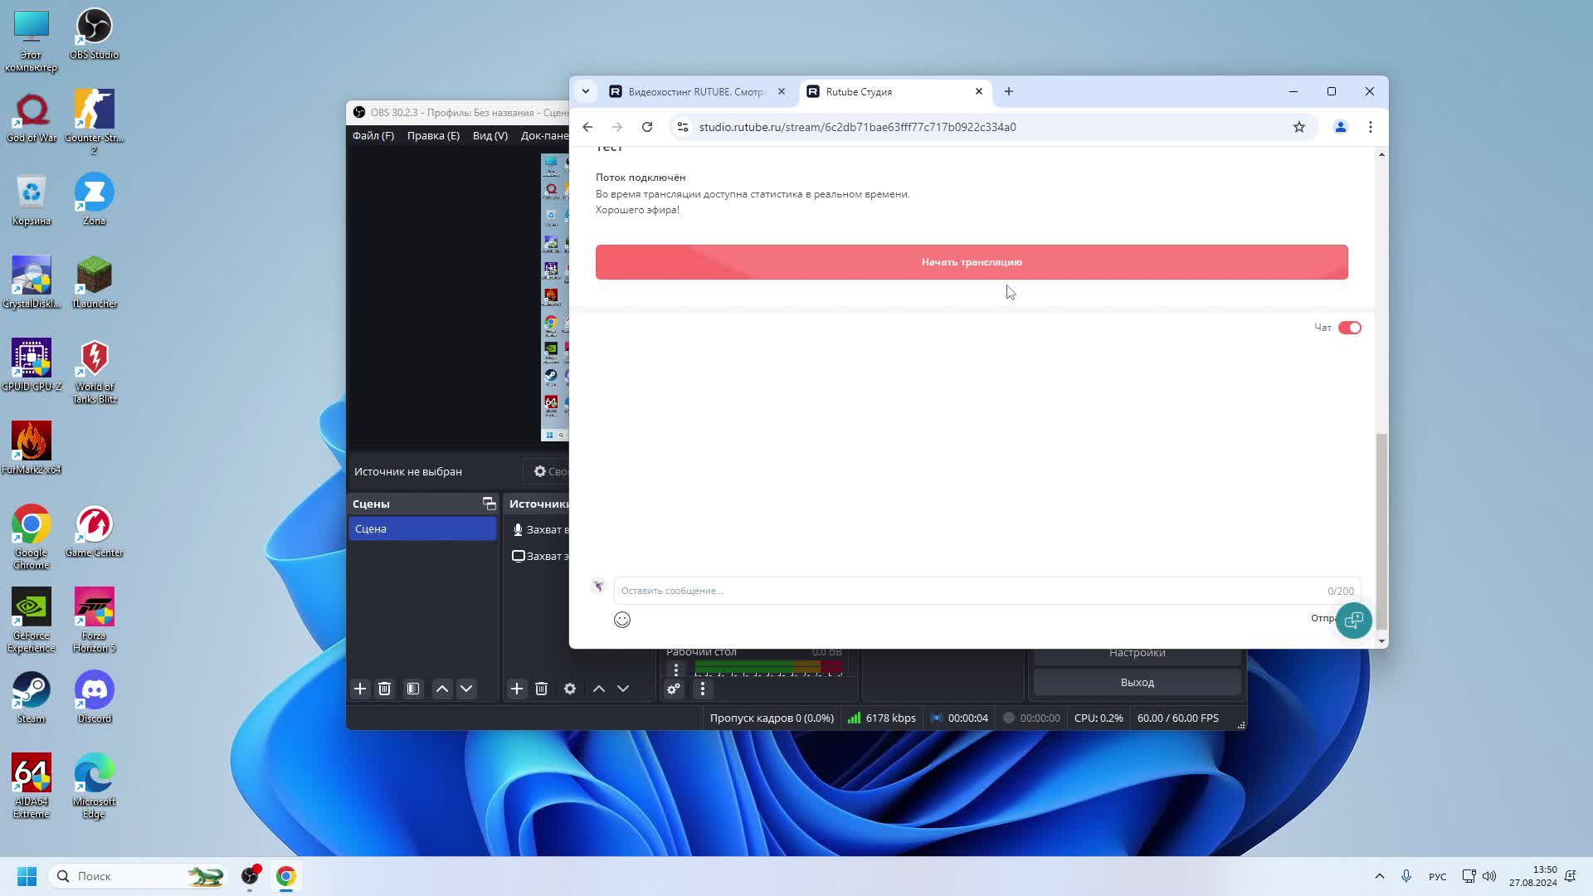Toggle the Чат switch off
This screenshot has width=1593, height=896.
(1350, 328)
